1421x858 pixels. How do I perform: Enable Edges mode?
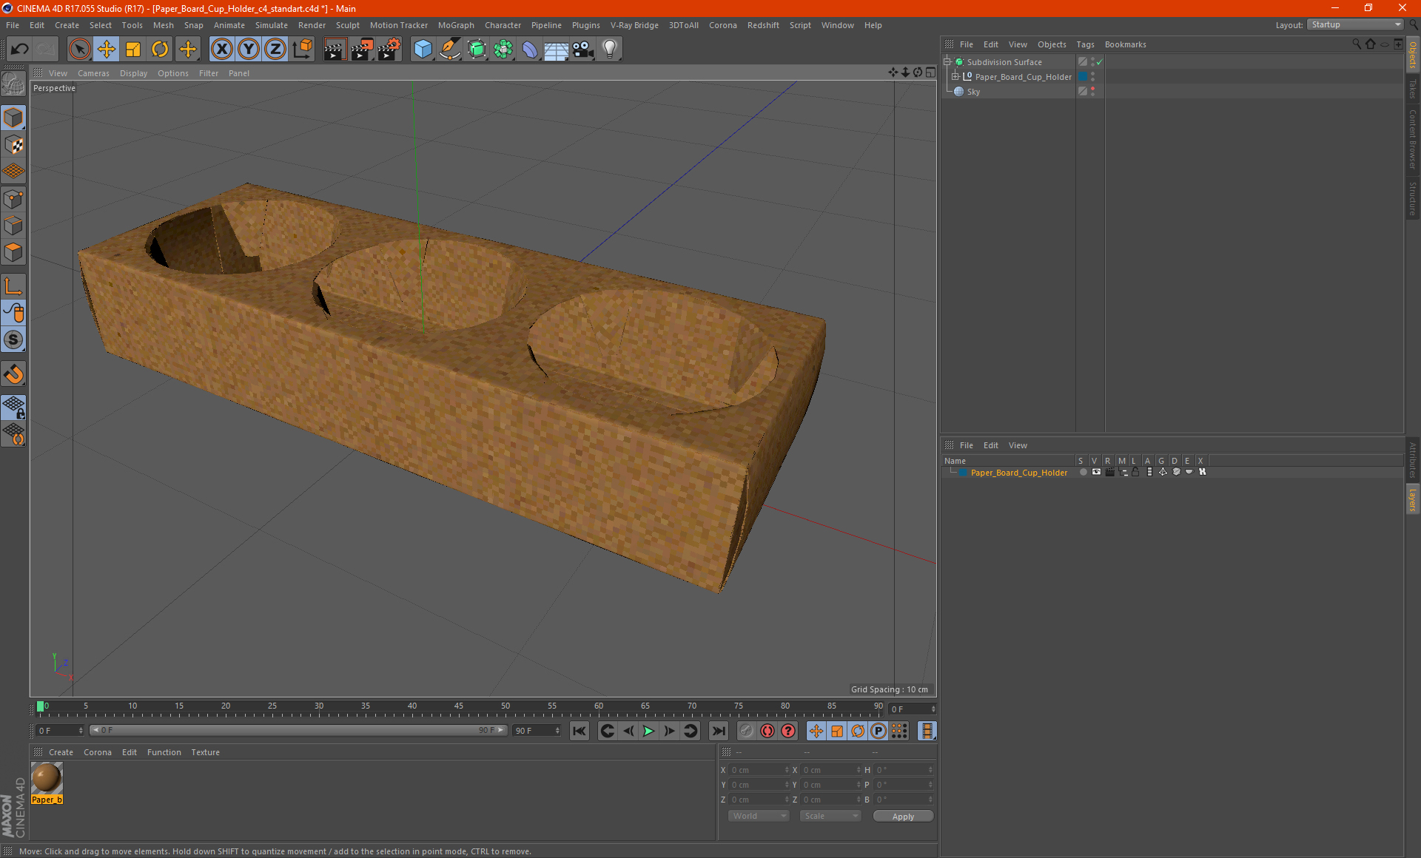[x=13, y=226]
